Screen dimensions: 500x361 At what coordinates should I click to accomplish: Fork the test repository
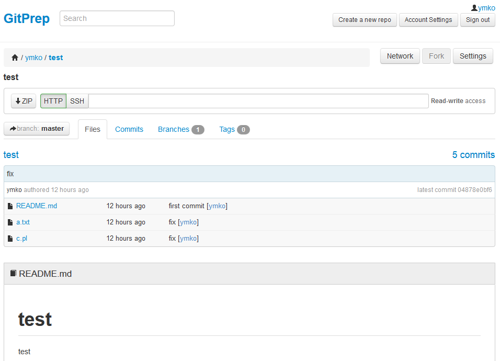click(436, 56)
